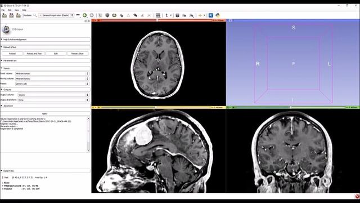Click the restore scene view icon
This screenshot has height=203, width=360.
point(191,15)
